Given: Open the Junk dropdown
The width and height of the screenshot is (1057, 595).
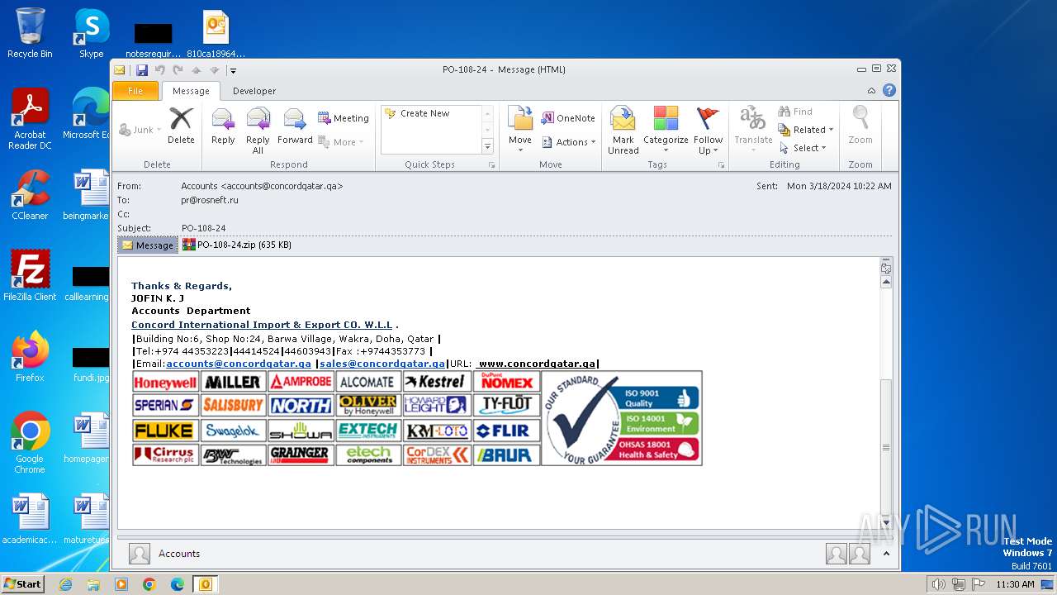Looking at the screenshot, I should (x=140, y=130).
